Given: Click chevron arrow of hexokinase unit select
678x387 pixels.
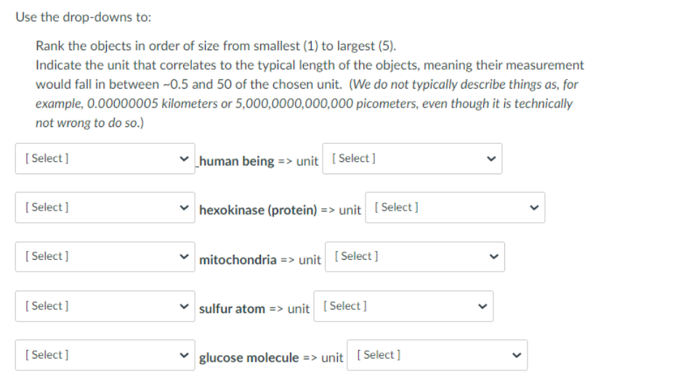Looking at the screenshot, I should pyautogui.click(x=536, y=208).
